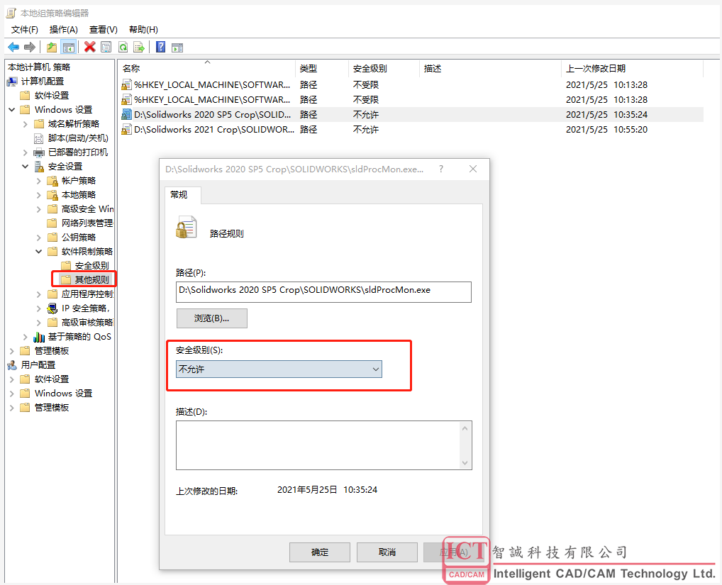Image resolution: width=722 pixels, height=585 pixels.
Task: Click the description box scroll down arrow
Action: [465, 462]
